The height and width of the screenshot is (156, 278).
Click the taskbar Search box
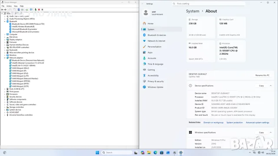(x=117, y=153)
